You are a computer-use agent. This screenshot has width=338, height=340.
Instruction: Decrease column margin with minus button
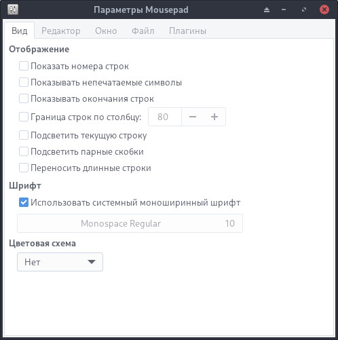click(x=193, y=117)
